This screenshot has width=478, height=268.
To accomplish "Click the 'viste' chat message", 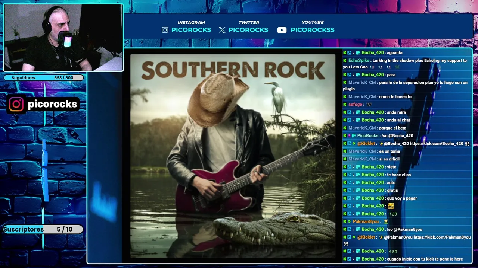I will coord(391,167).
